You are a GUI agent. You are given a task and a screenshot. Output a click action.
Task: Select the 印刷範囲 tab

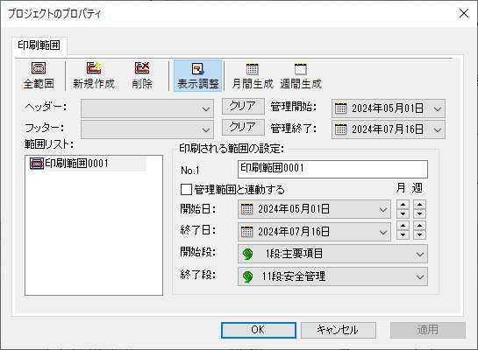point(39,45)
